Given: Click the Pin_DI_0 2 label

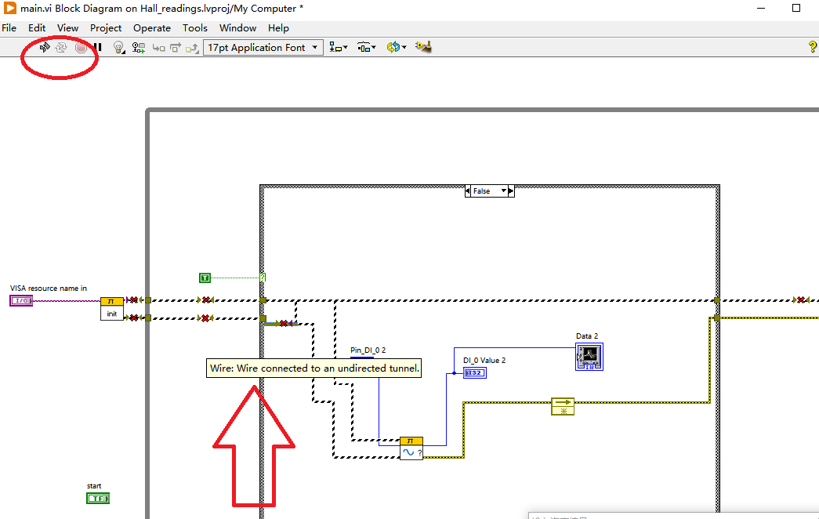Looking at the screenshot, I should (x=368, y=350).
